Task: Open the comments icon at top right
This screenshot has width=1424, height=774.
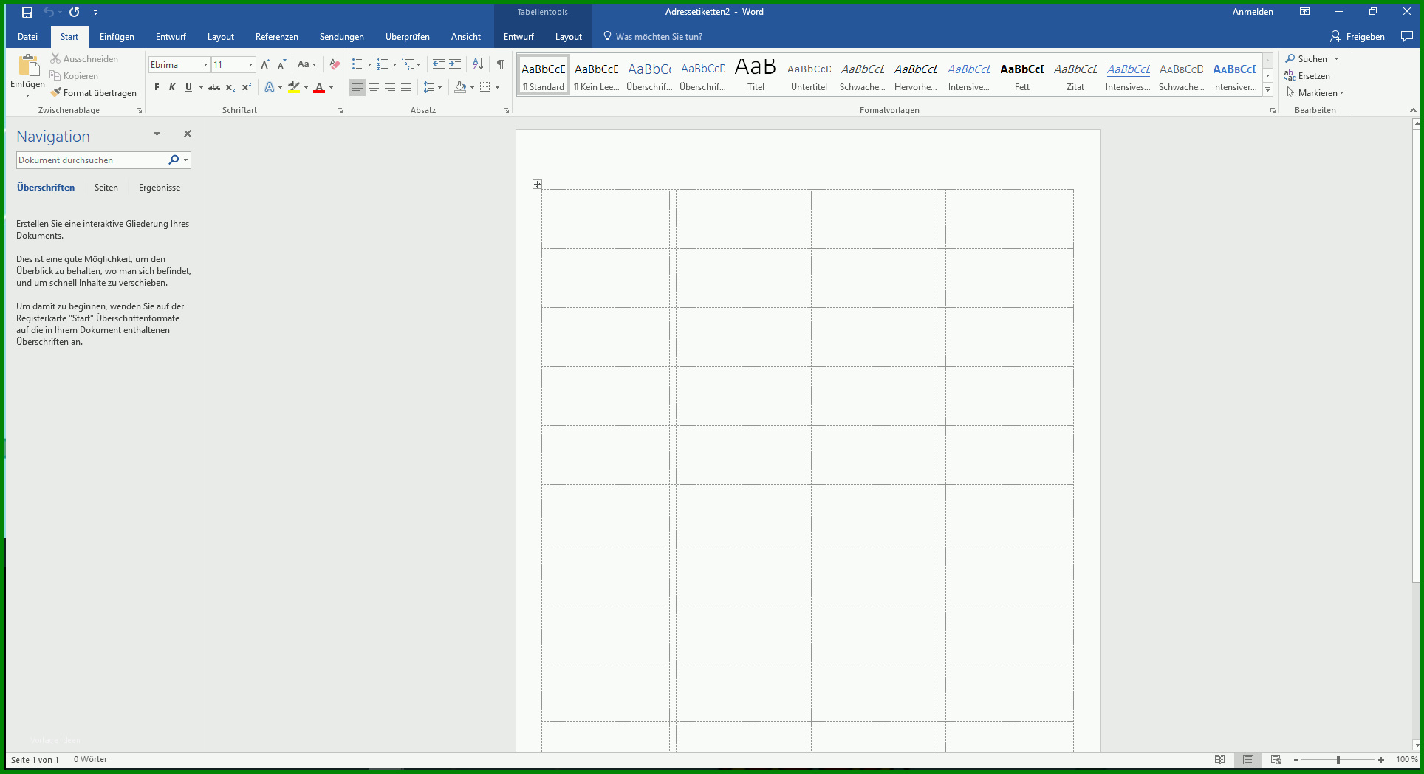Action: (x=1406, y=36)
